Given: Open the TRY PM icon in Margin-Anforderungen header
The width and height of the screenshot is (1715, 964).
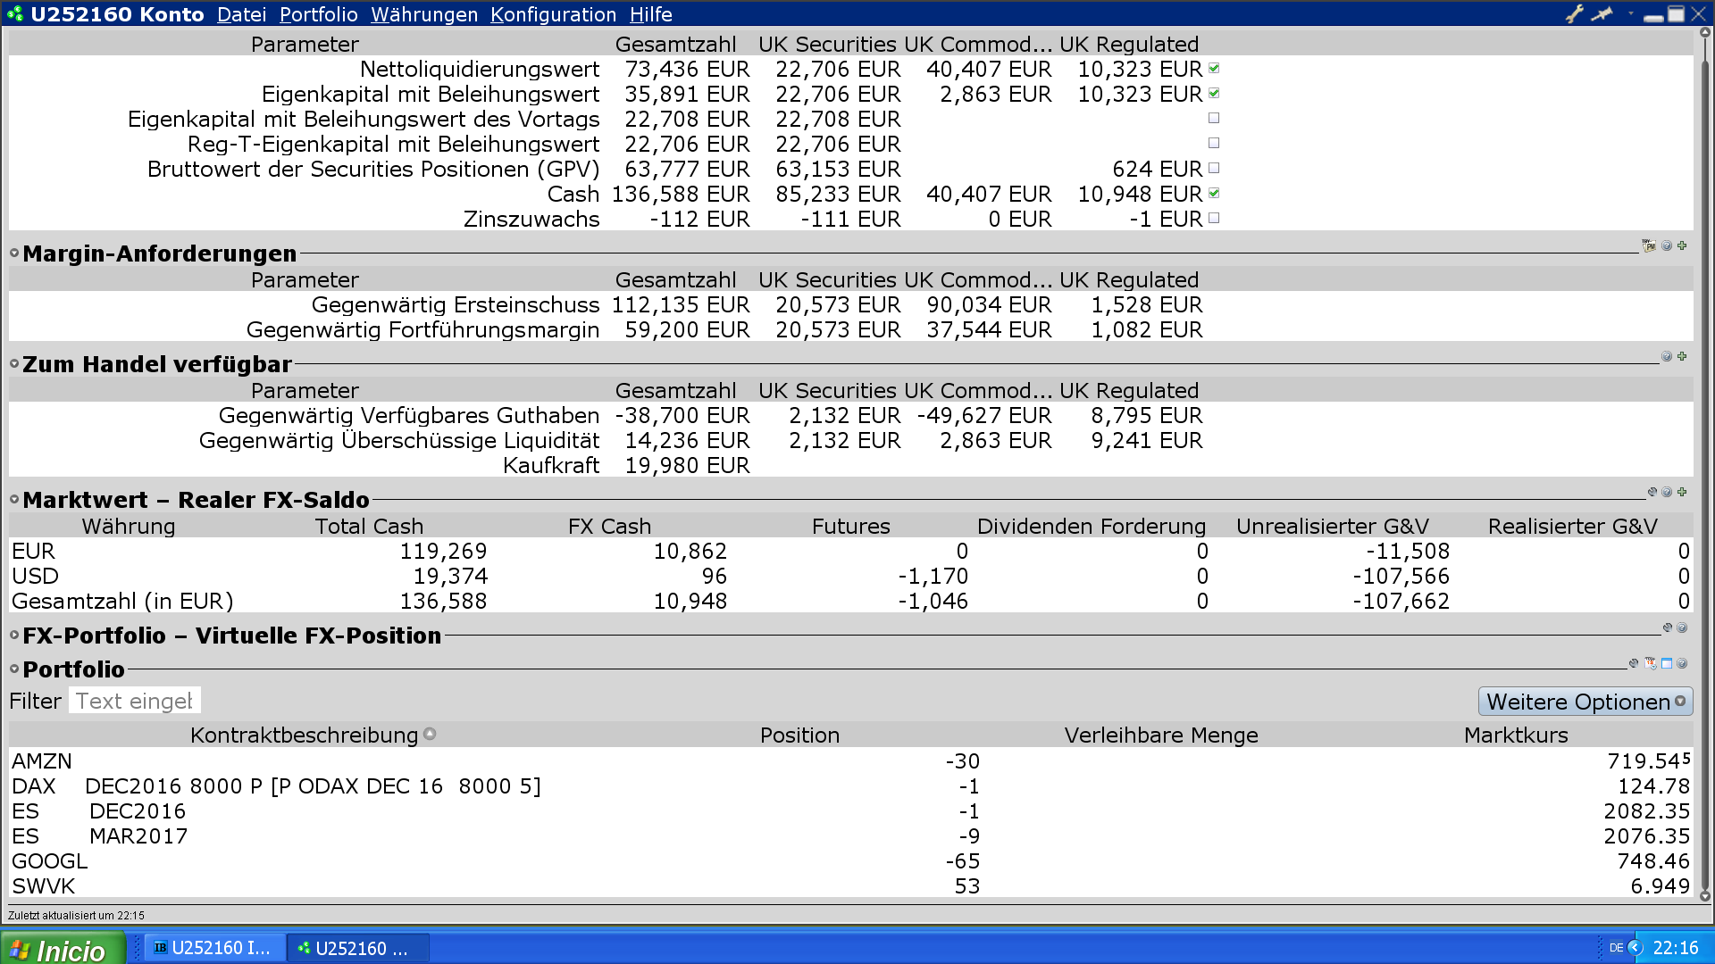Looking at the screenshot, I should [x=1649, y=245].
